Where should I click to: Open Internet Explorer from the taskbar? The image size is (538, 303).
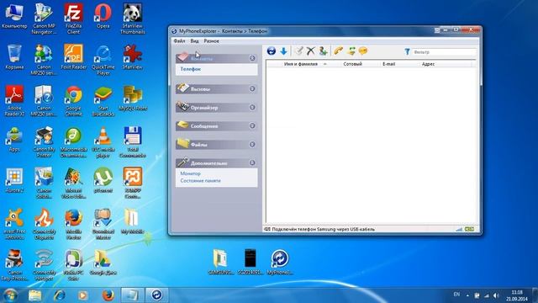tap(59, 295)
